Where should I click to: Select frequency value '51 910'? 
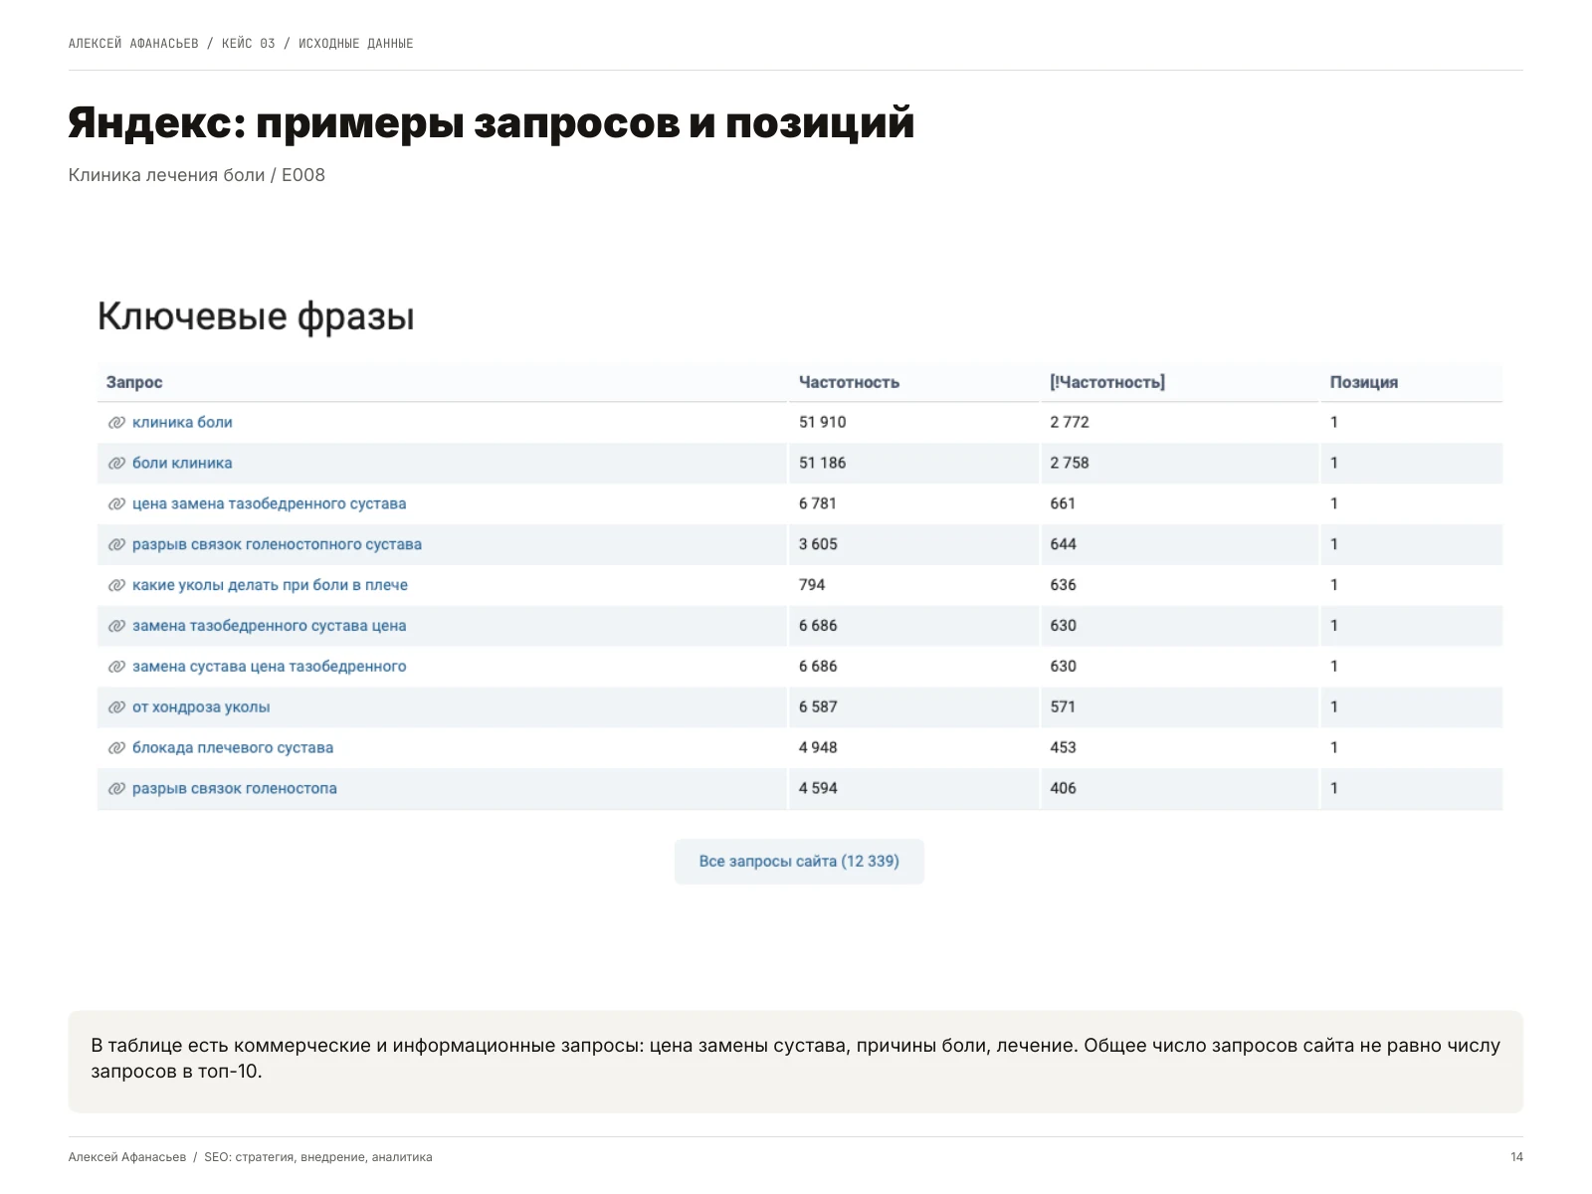click(x=822, y=422)
